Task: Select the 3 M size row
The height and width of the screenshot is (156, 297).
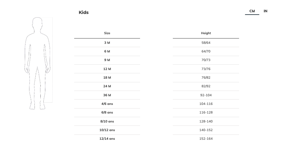Action: click(x=107, y=43)
